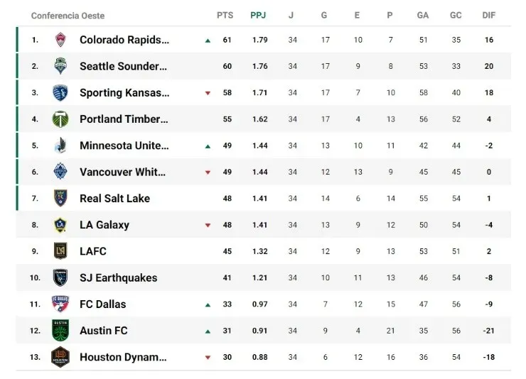Sort standings by PTS column header

coord(225,15)
